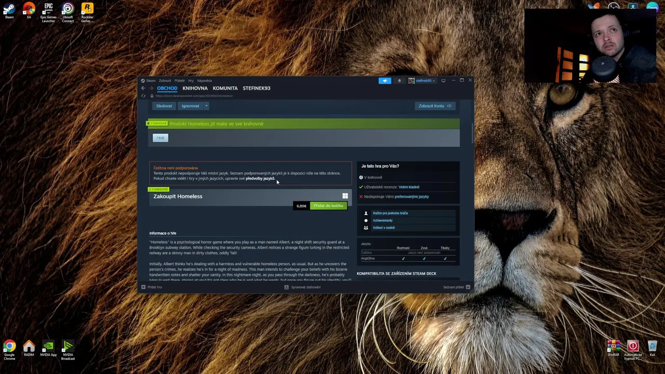Viewport: 665px width, 374px height.
Task: Click the Ignorovat button
Action: (x=190, y=106)
